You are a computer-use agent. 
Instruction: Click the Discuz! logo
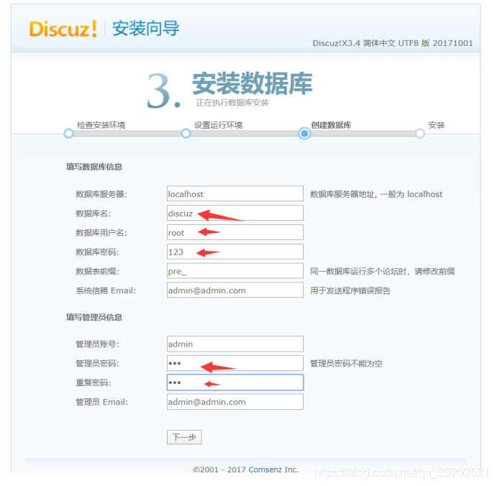click(x=63, y=29)
